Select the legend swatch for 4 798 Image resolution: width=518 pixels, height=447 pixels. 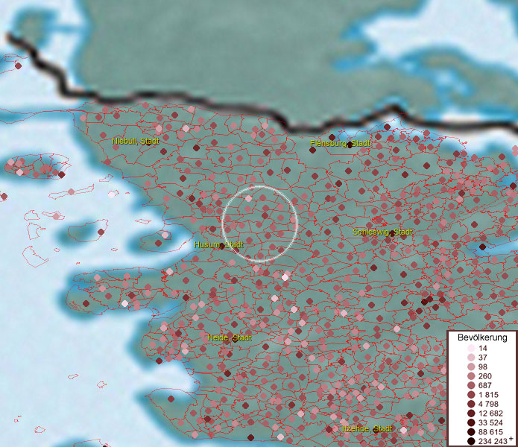[x=471, y=404]
